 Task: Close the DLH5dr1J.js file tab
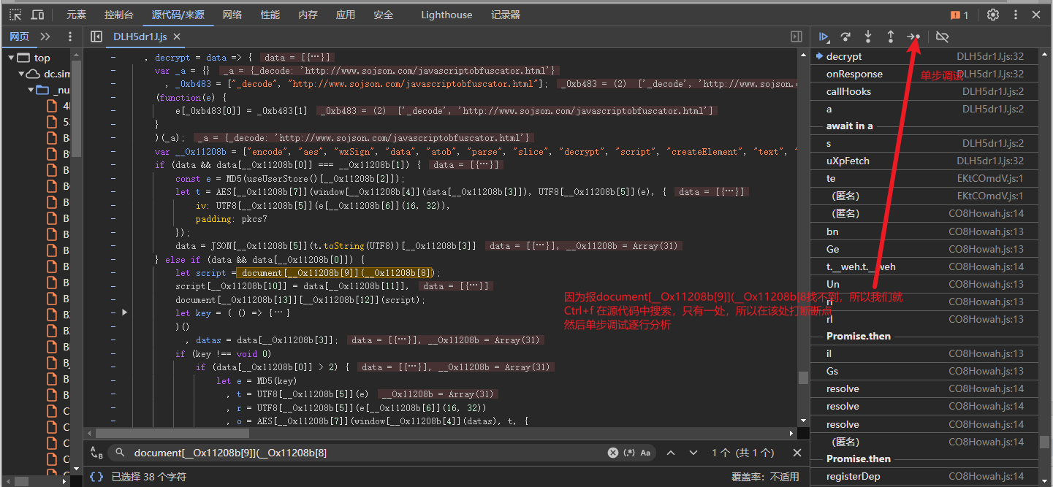pyautogui.click(x=177, y=37)
